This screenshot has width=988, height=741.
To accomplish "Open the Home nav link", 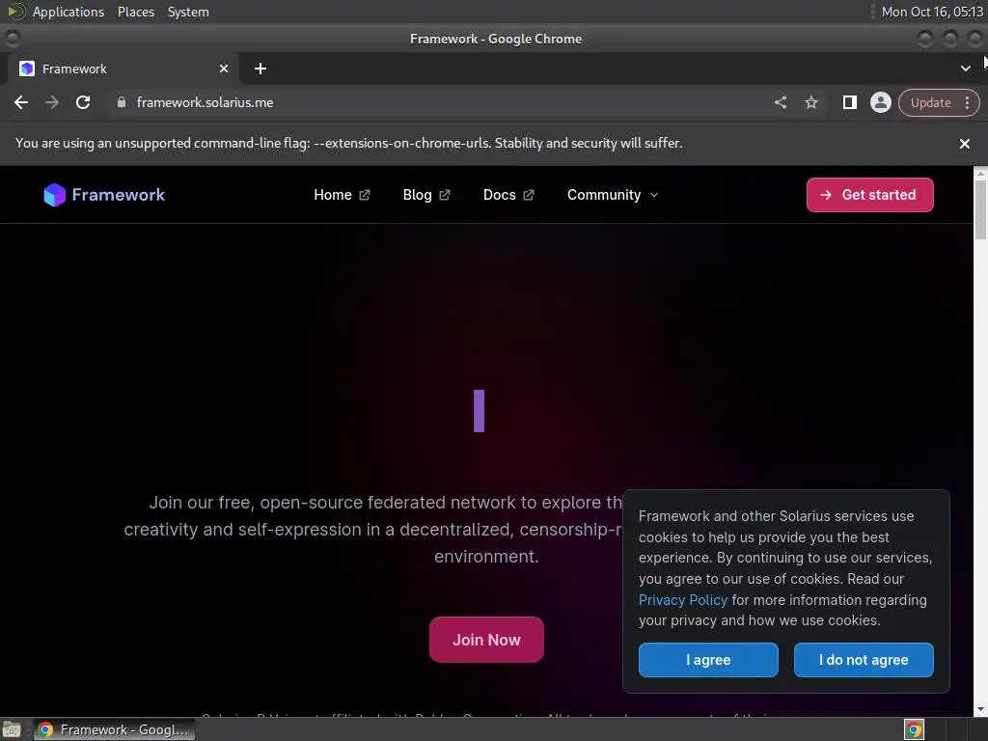I will [342, 195].
